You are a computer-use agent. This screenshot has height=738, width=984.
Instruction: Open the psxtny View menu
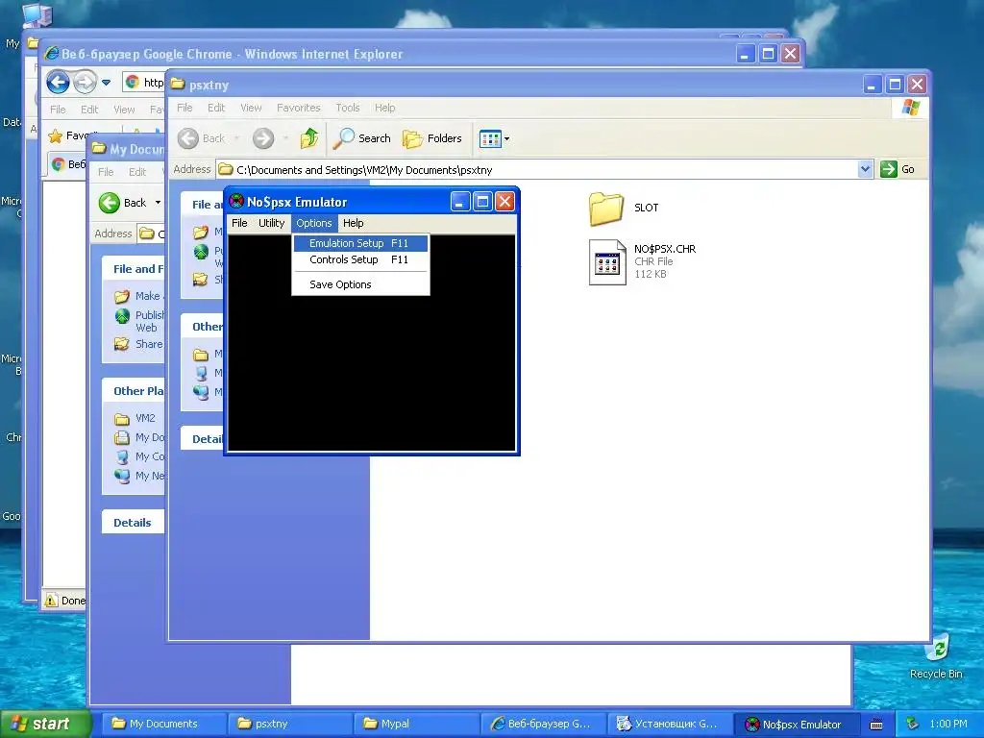pyautogui.click(x=251, y=108)
